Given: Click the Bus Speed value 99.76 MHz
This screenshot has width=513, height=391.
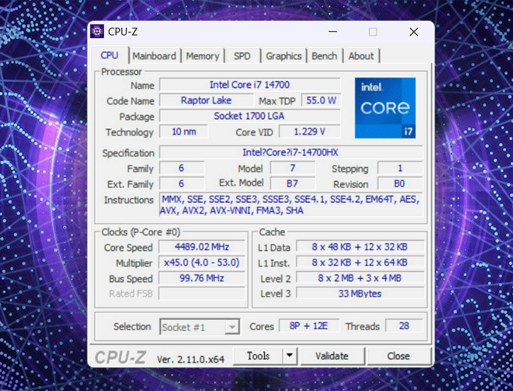Looking at the screenshot, I should pyautogui.click(x=202, y=278).
